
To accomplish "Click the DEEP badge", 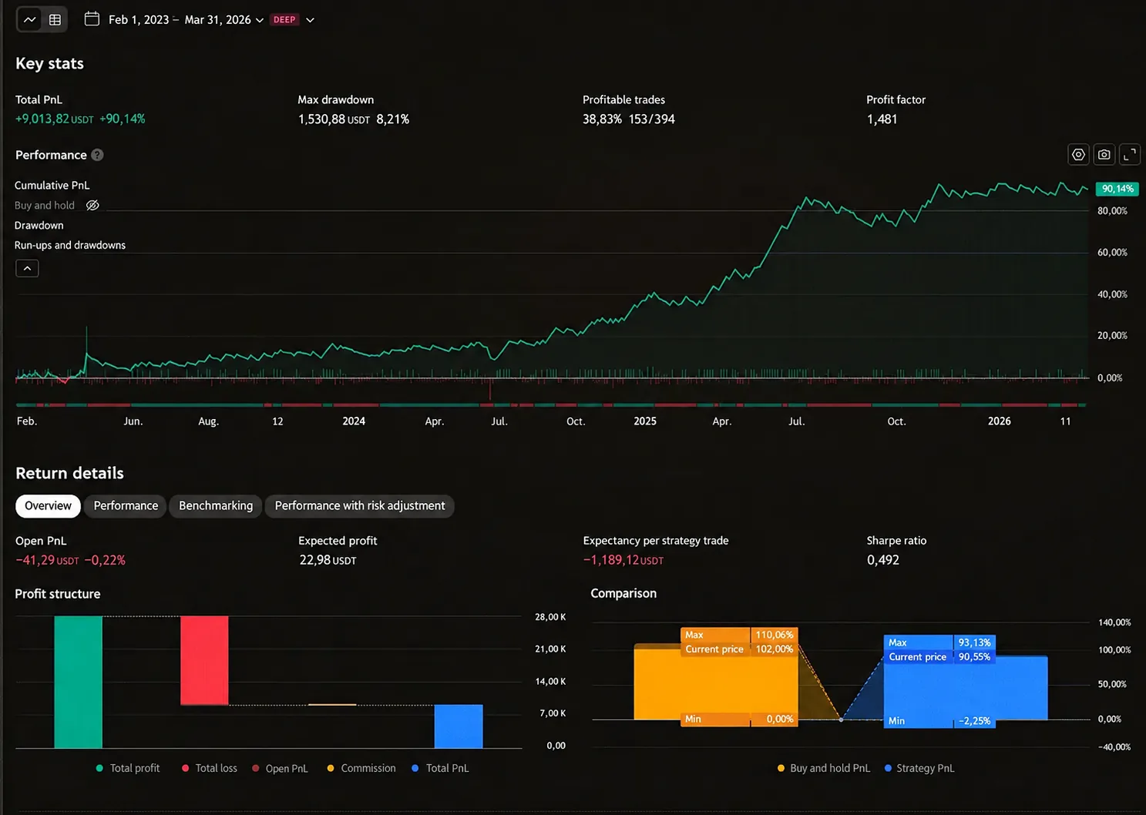I will click(284, 20).
